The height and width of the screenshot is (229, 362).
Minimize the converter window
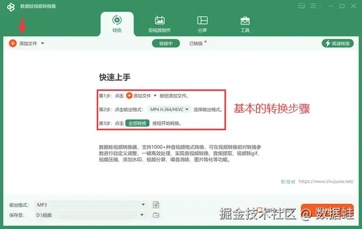click(x=331, y=6)
